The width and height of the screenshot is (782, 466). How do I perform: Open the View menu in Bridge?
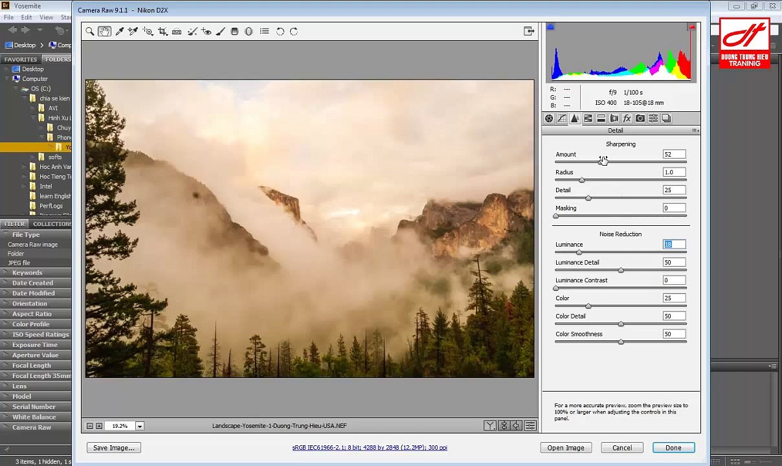coord(46,17)
